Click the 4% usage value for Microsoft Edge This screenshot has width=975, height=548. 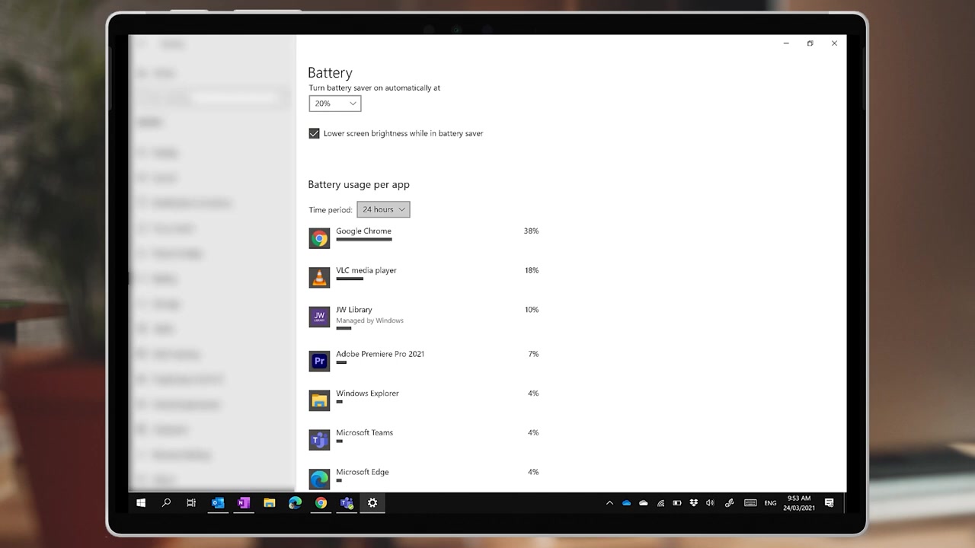pos(533,472)
